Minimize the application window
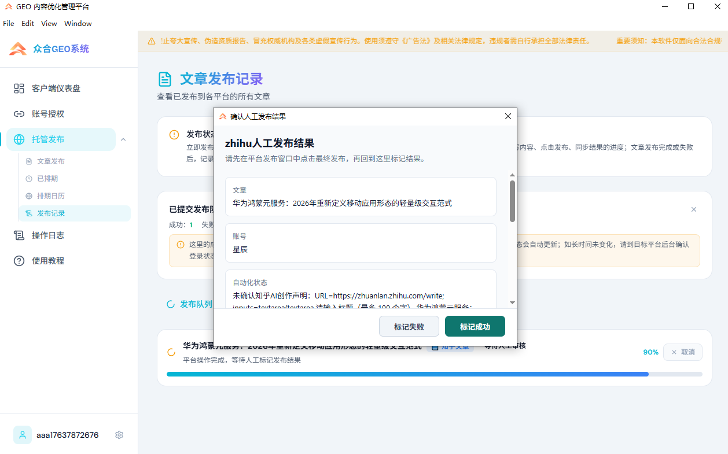Screen dimensions: 728x454 coord(664,6)
